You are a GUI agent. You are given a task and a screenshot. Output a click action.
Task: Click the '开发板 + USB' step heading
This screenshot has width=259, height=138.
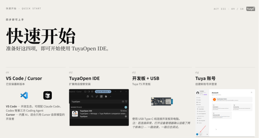point(146,78)
